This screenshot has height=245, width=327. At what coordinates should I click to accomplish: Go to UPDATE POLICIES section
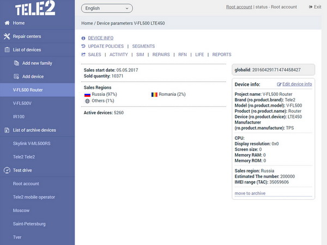tap(107, 46)
